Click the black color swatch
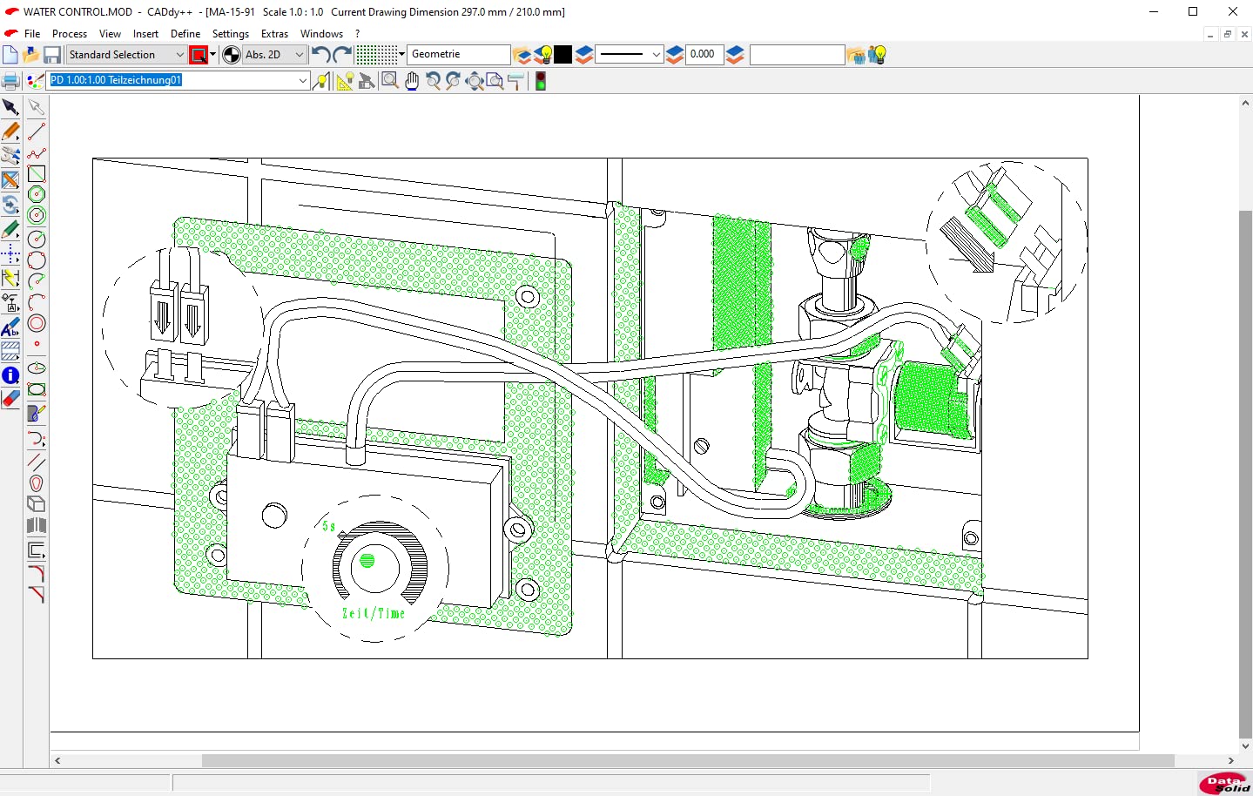1253x796 pixels. [x=563, y=54]
